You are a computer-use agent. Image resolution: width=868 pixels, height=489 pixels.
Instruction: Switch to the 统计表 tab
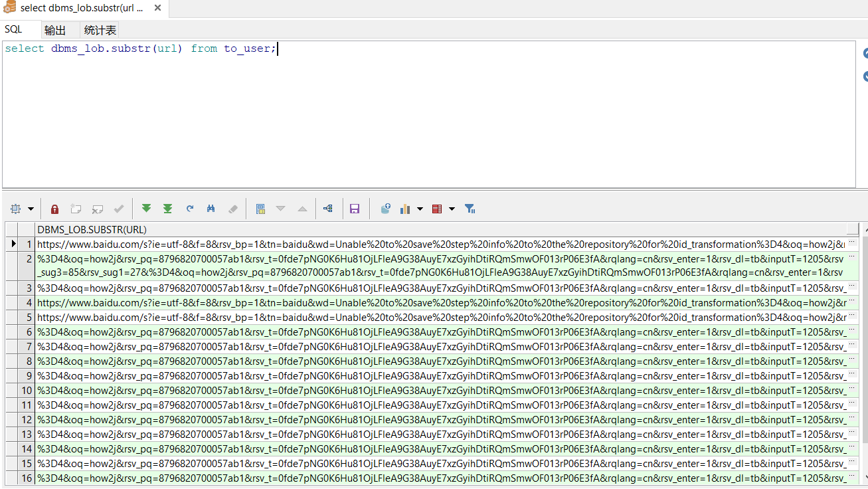pyautogui.click(x=100, y=29)
